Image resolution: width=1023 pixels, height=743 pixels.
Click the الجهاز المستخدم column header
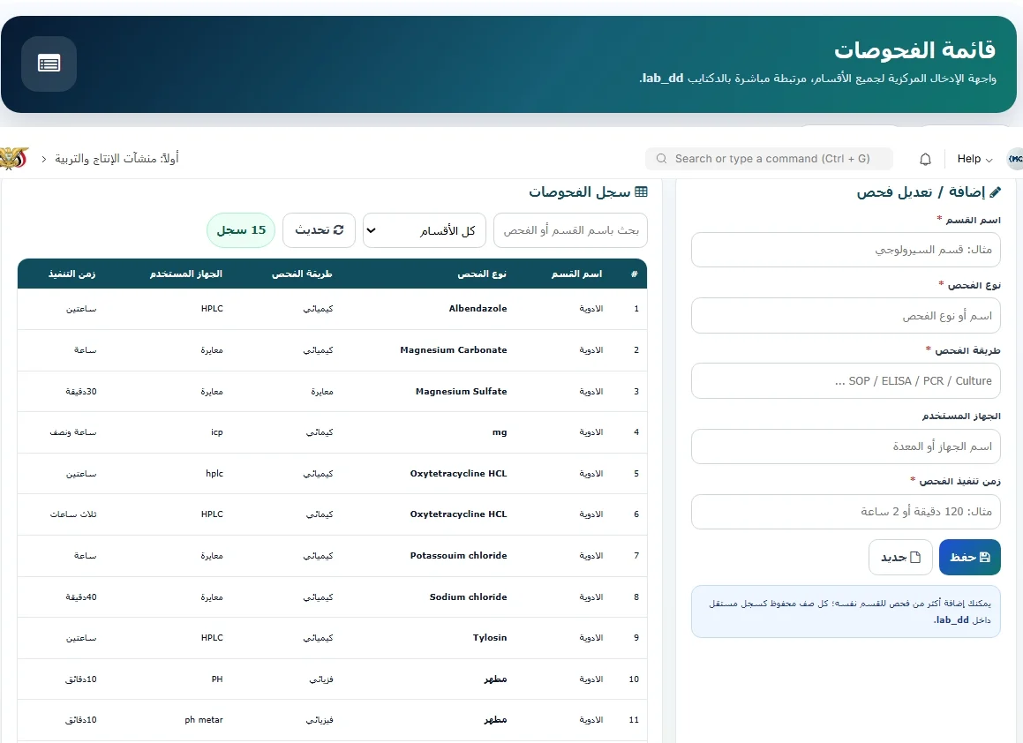click(x=186, y=274)
